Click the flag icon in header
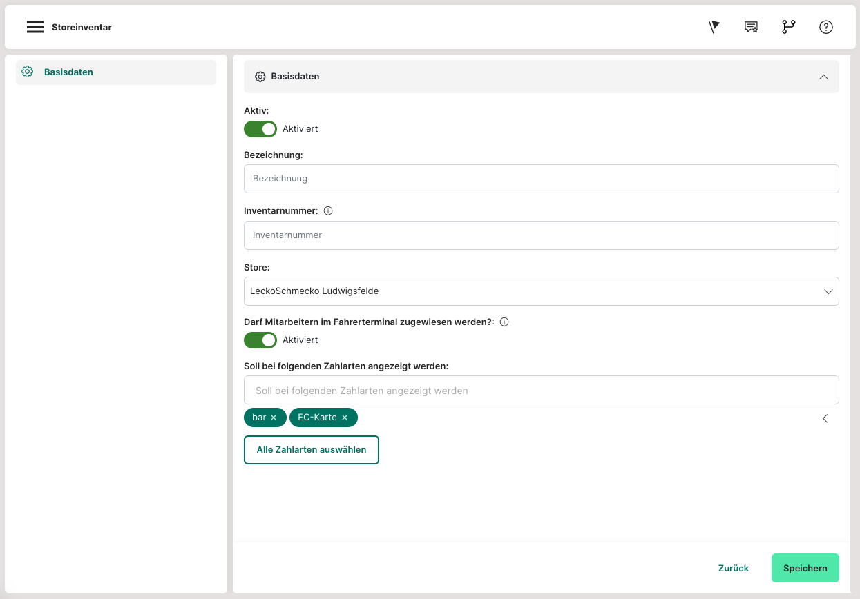860x599 pixels. tap(714, 27)
